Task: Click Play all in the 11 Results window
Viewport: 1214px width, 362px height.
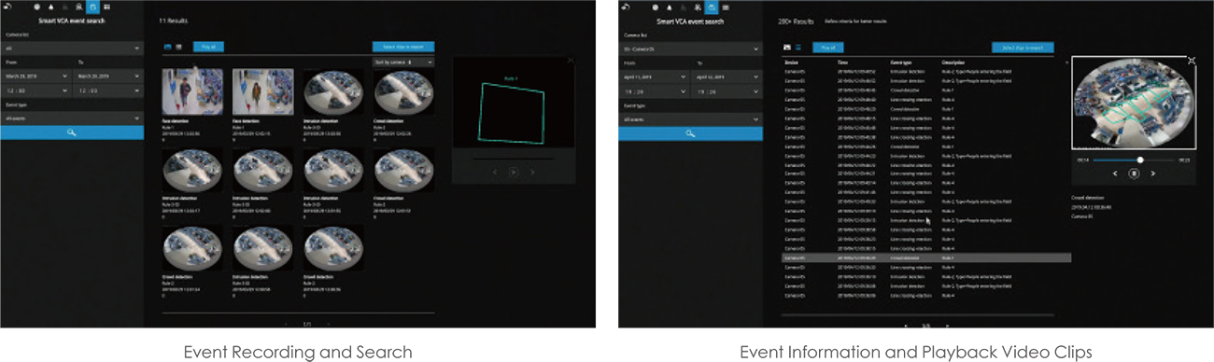Action: 209,46
